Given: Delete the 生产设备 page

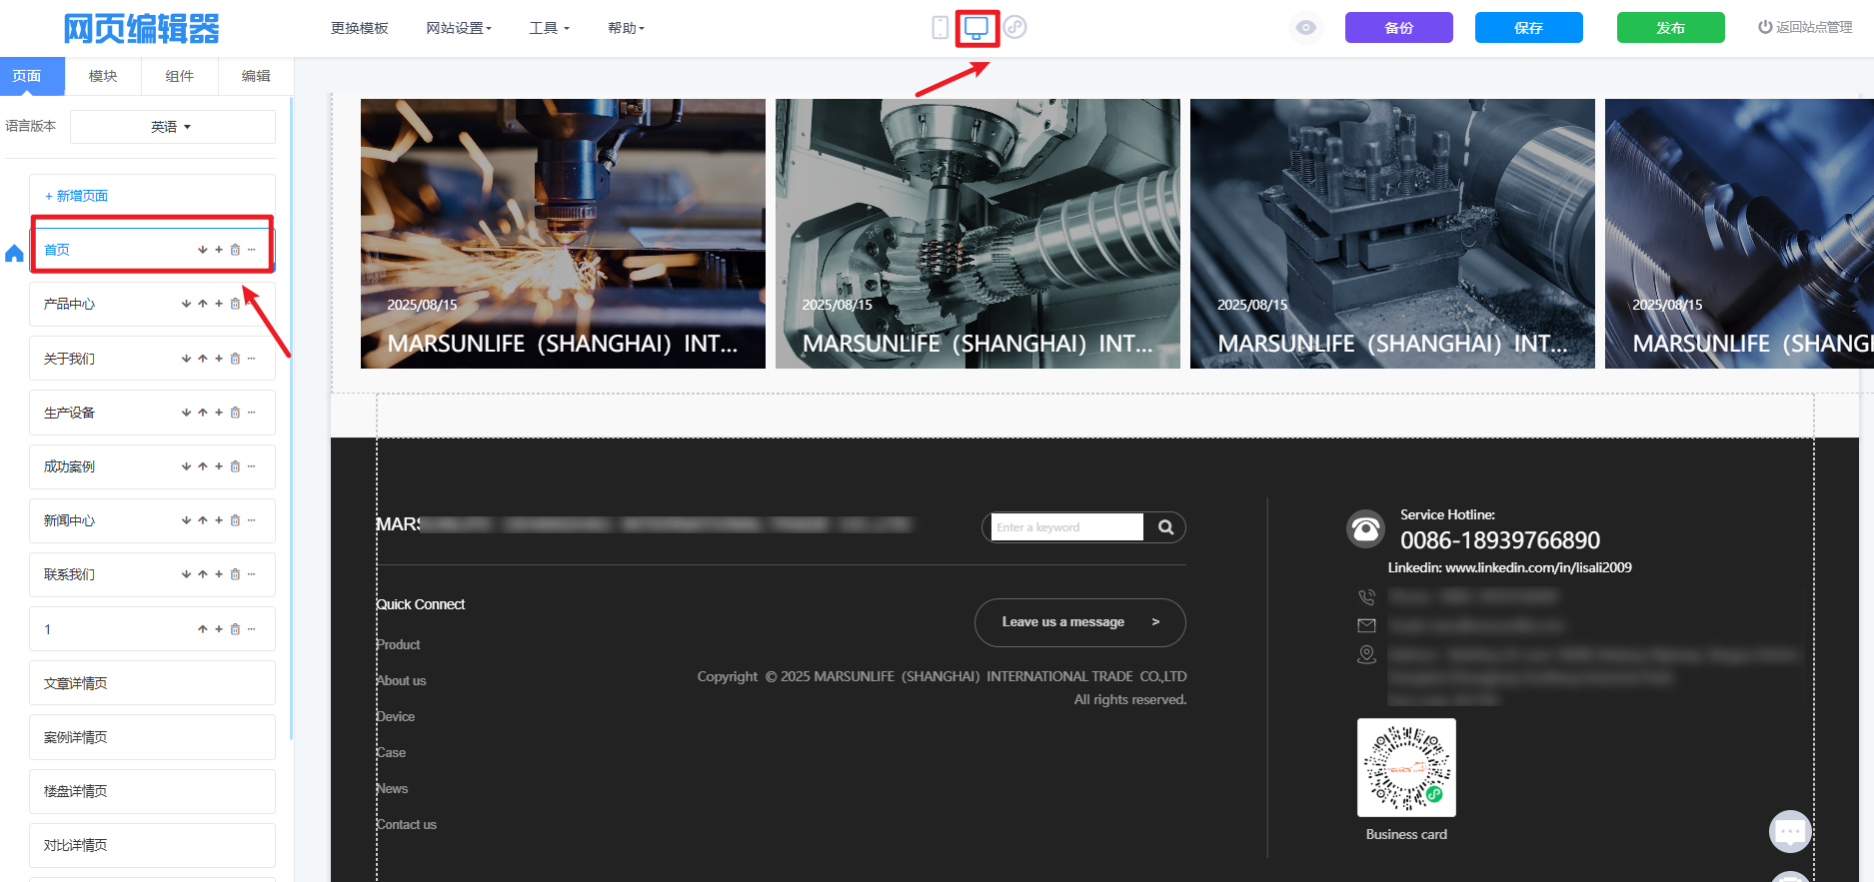Looking at the screenshot, I should tap(235, 413).
